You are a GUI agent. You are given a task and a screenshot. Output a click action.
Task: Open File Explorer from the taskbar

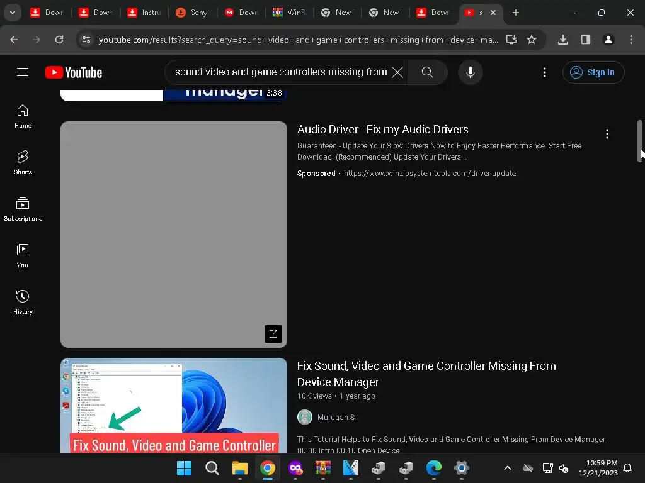(x=240, y=468)
